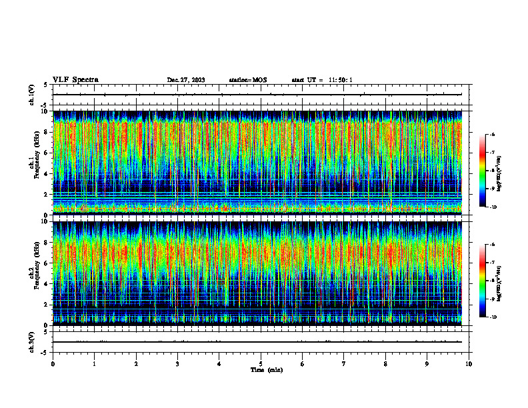Screen dimensions: 528x408
Task: Click time axis tick label "3"
Action: tap(177, 364)
